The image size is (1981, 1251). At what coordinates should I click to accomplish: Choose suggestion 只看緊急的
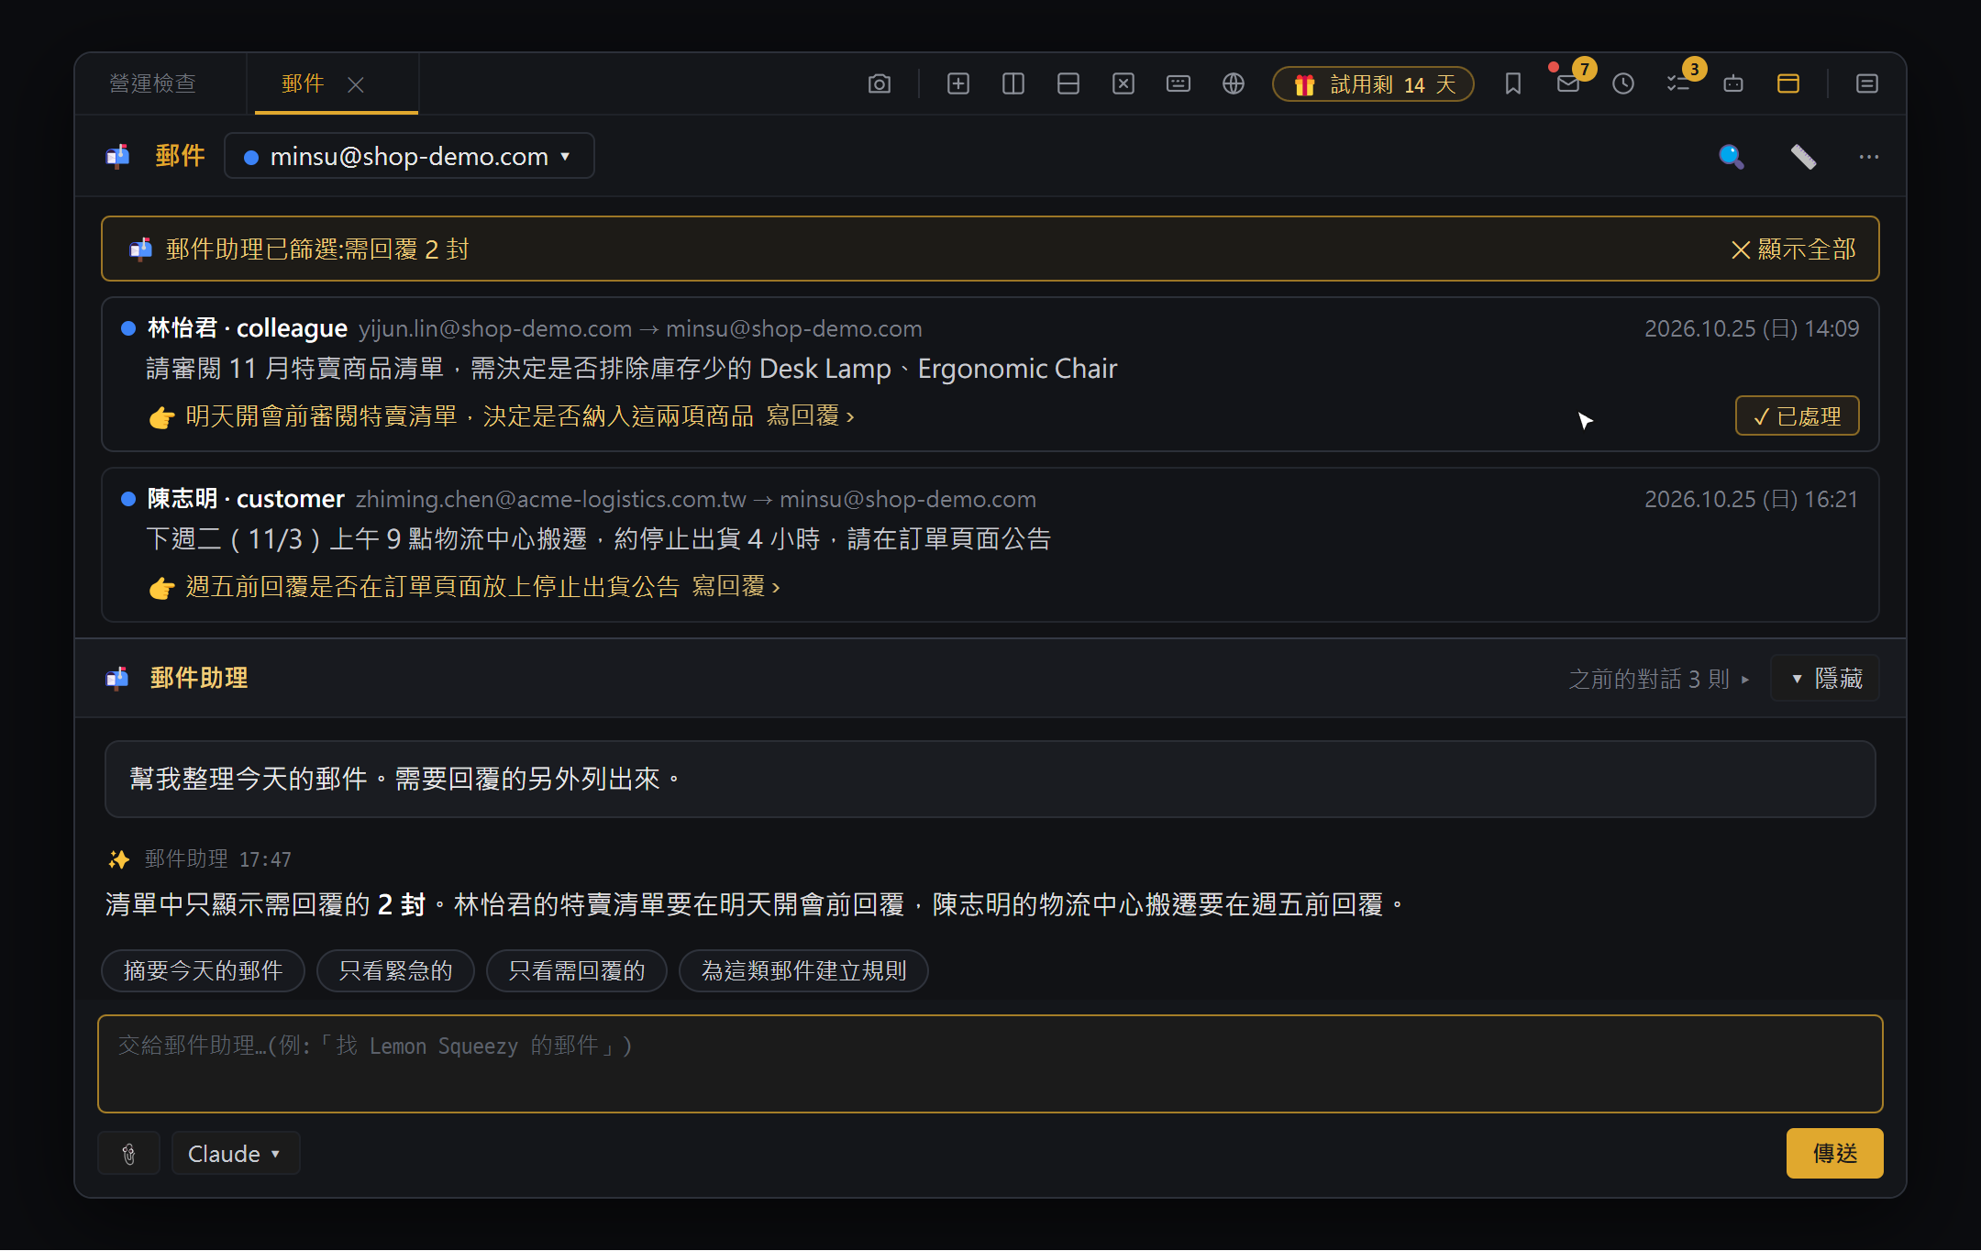[x=395, y=971]
